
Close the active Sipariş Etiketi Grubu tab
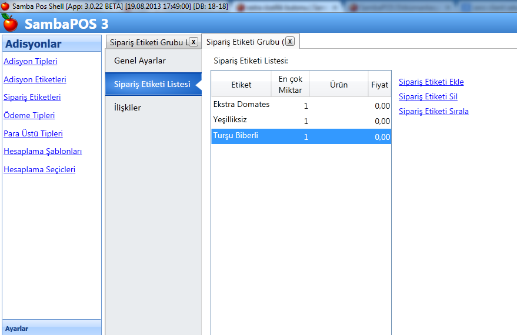coord(289,41)
